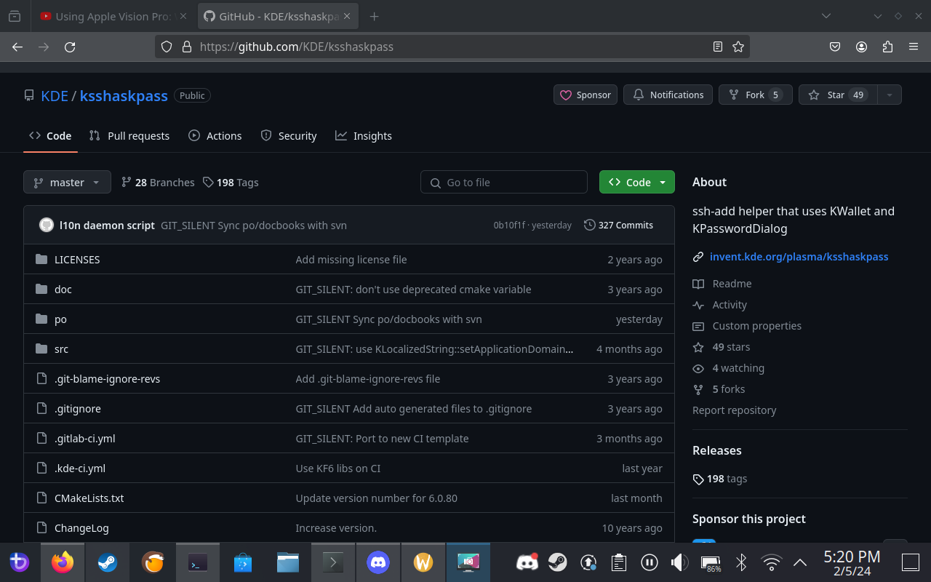Screen dimensions: 931x582
Task: Switch to the Pull requests tab
Action: [129, 135]
